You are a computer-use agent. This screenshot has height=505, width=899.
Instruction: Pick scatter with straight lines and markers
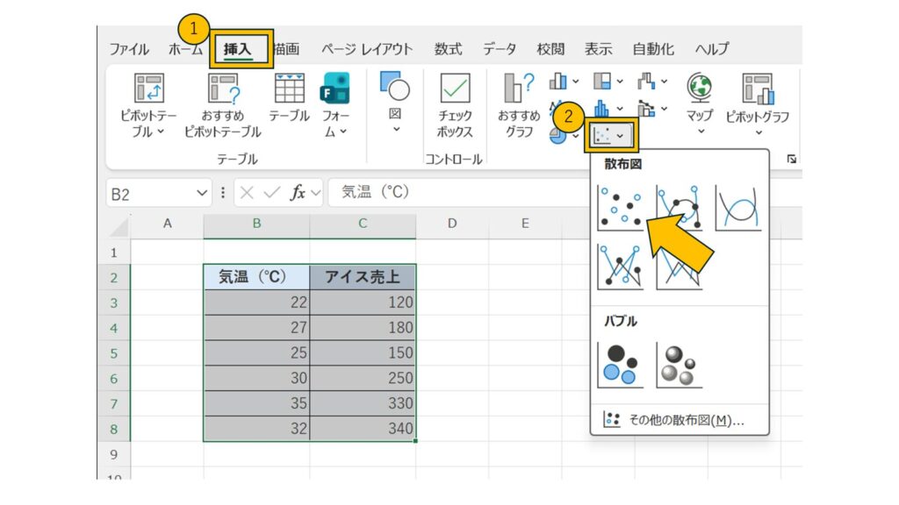619,267
